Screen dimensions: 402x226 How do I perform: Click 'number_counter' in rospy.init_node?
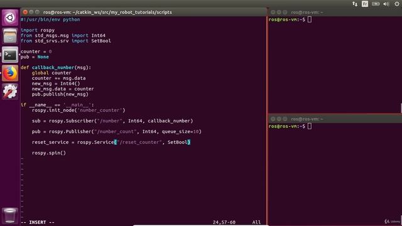click(100, 110)
